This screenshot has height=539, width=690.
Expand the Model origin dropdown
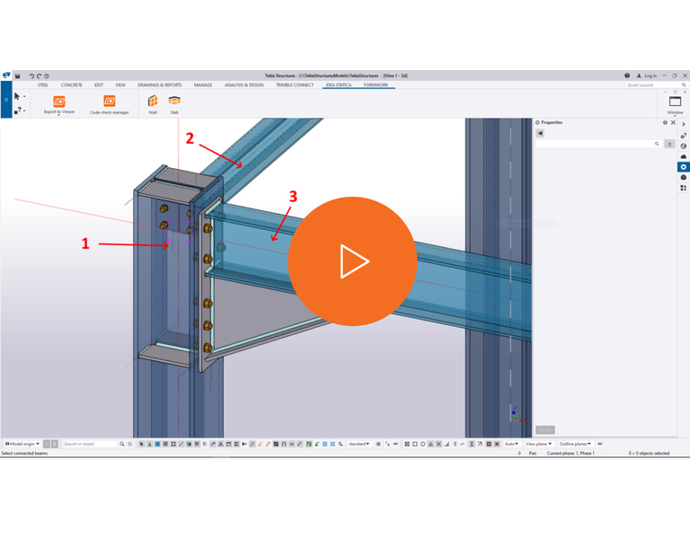[x=24, y=444]
